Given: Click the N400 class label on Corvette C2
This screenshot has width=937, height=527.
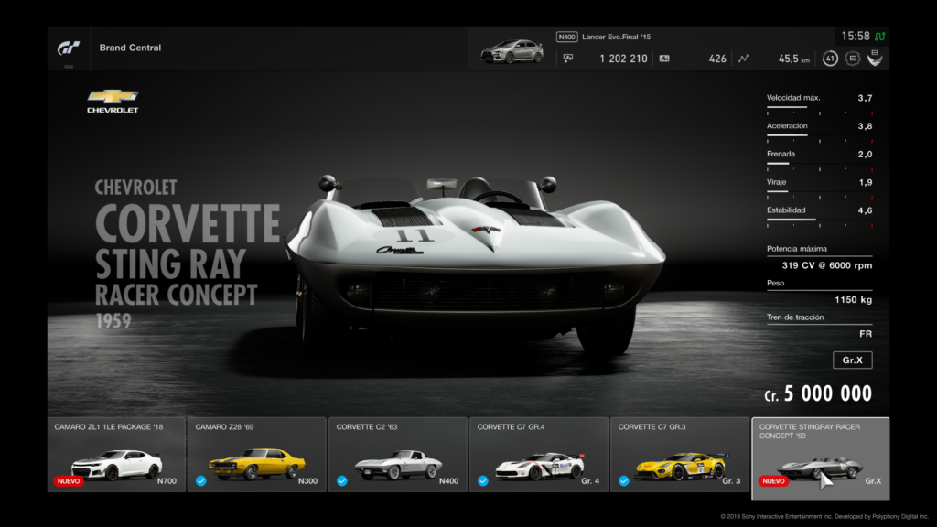Looking at the screenshot, I should click(448, 481).
